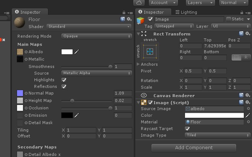Open the Canvas Renderer gear menu
This screenshot has height=157, width=252.
tap(248, 95)
